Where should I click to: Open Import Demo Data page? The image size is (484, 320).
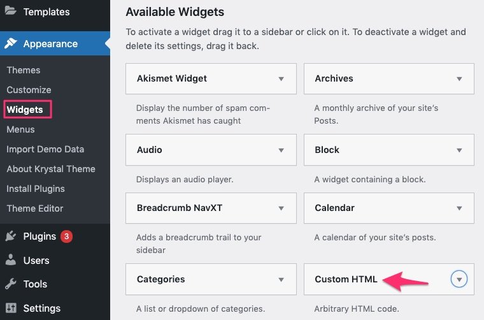click(x=45, y=149)
